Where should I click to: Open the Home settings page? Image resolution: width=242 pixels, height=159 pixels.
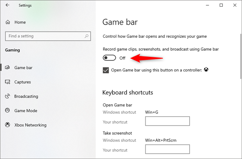(20, 22)
